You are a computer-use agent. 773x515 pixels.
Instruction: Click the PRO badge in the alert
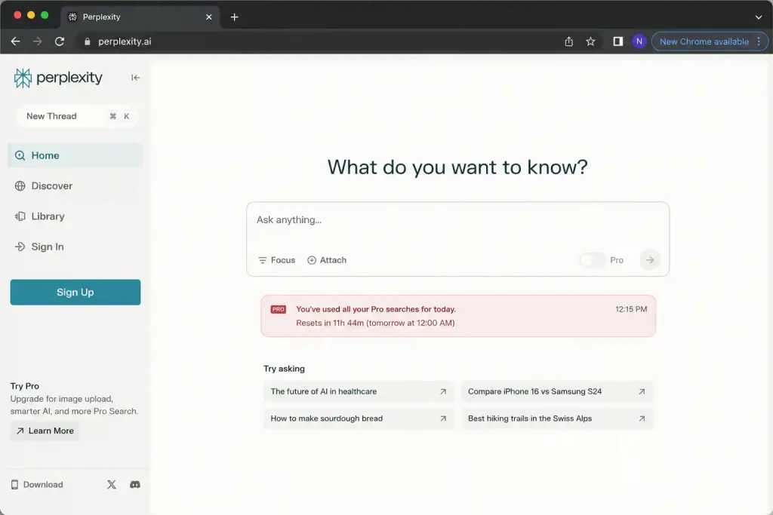(278, 309)
